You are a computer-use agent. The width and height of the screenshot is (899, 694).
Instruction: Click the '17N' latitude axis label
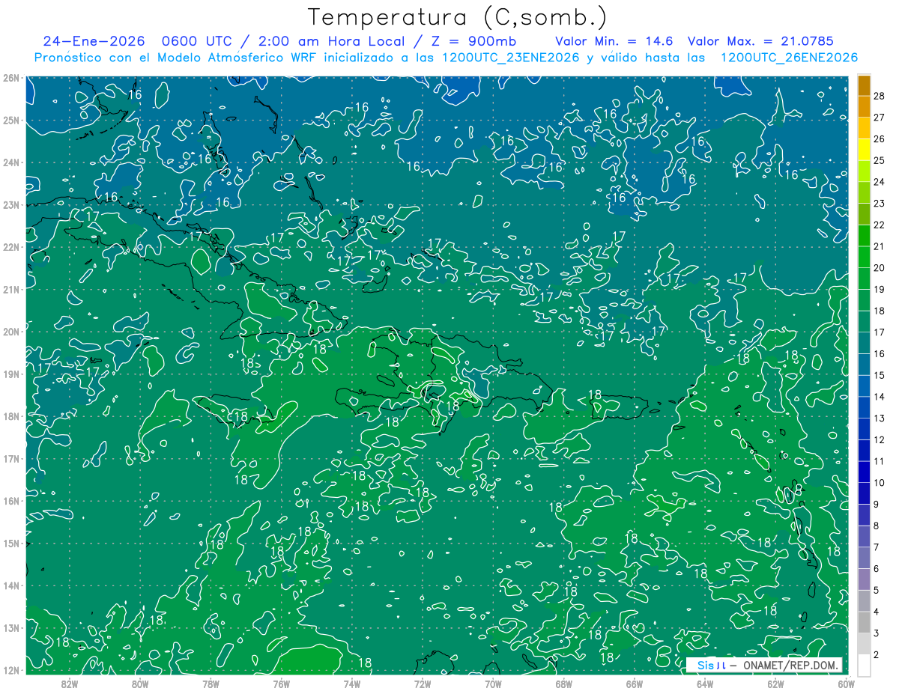pos(11,459)
